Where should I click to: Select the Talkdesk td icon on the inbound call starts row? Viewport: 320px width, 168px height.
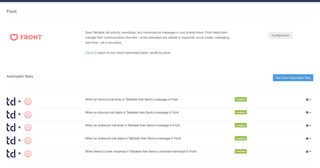click(10, 114)
